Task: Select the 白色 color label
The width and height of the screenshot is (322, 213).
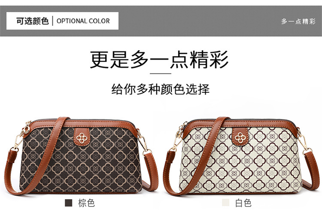Action: coord(243,203)
